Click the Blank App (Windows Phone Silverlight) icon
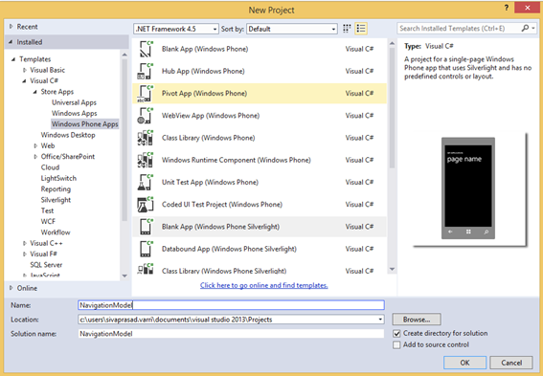 click(146, 227)
